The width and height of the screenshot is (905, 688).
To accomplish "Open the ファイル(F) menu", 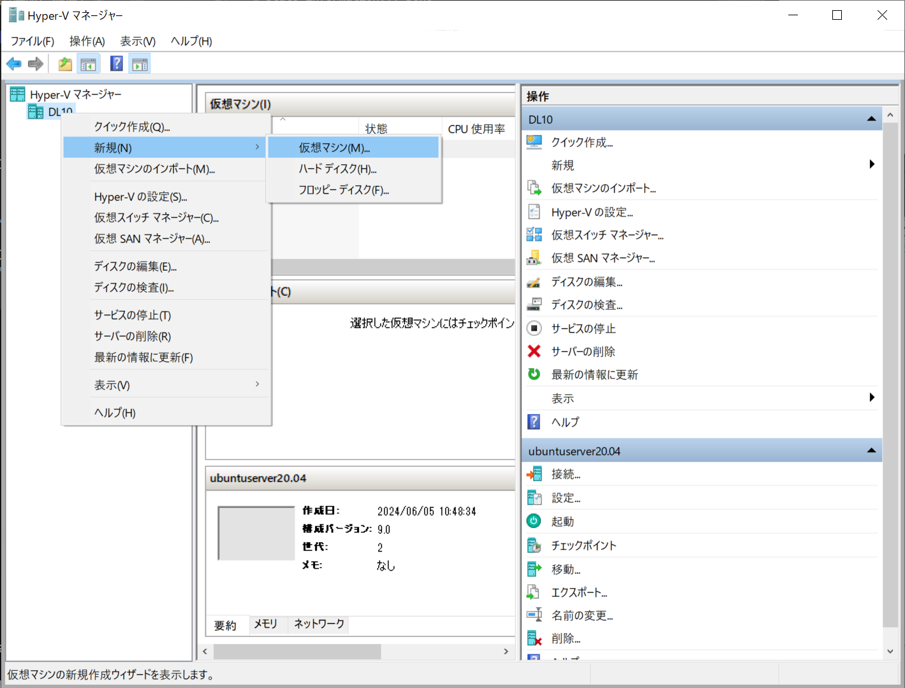I will click(33, 41).
